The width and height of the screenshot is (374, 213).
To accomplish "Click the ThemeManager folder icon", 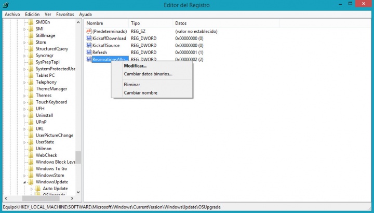I will pyautogui.click(x=31, y=89).
